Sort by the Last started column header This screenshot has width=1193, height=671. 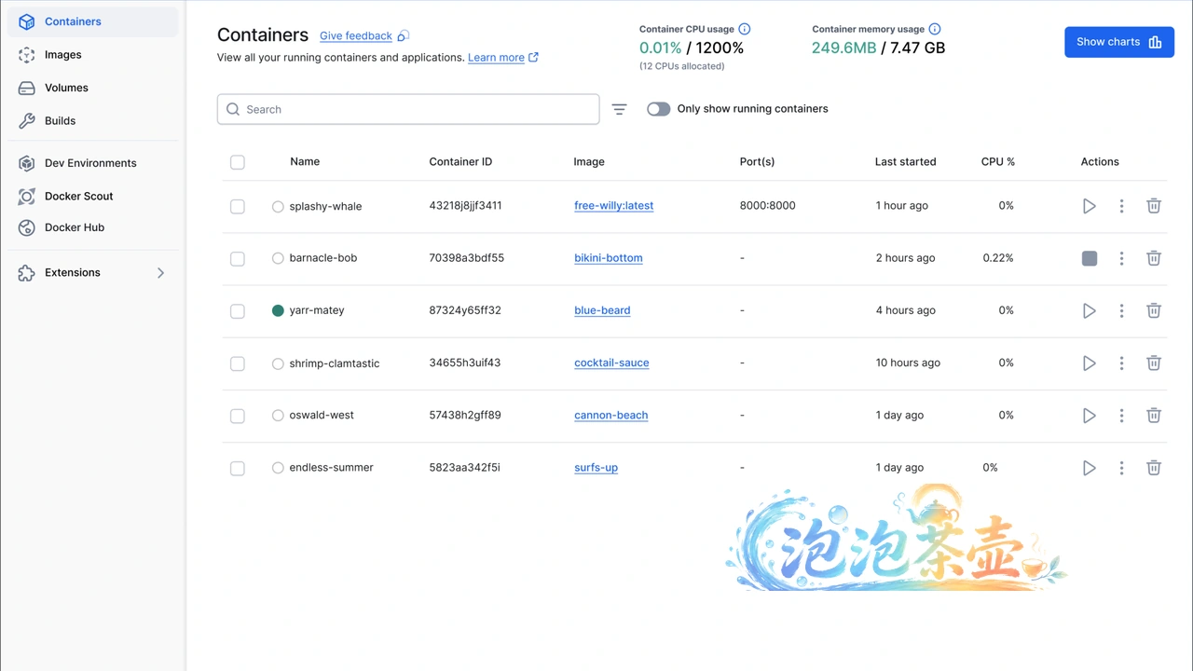pos(905,162)
